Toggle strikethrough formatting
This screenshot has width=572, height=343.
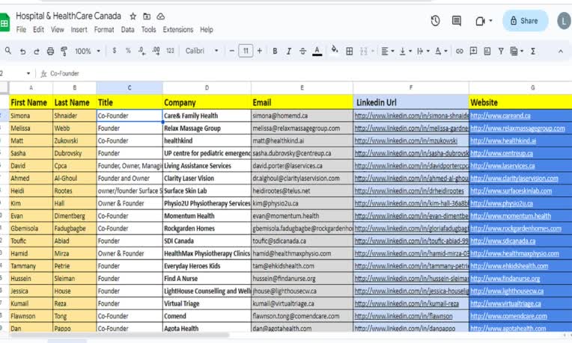click(x=302, y=52)
